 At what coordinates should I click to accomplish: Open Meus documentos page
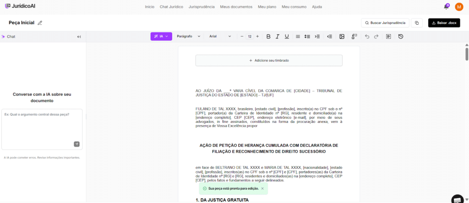(236, 6)
